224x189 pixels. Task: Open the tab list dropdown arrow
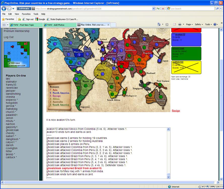pos(8,25)
